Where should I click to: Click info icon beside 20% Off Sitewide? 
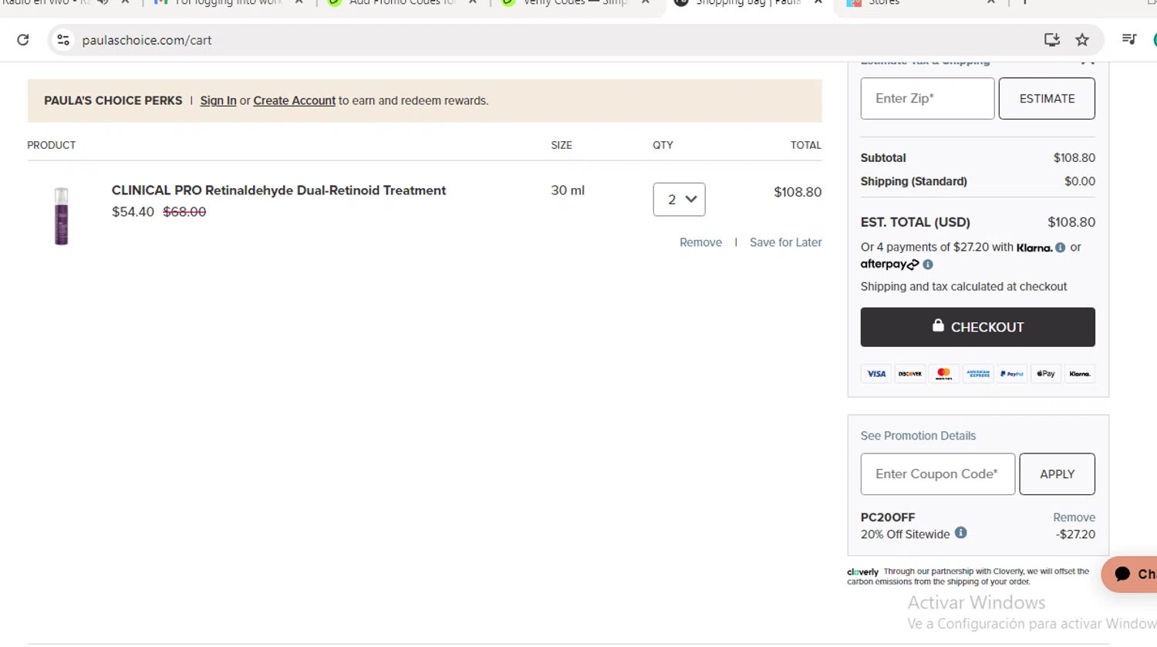(x=960, y=533)
